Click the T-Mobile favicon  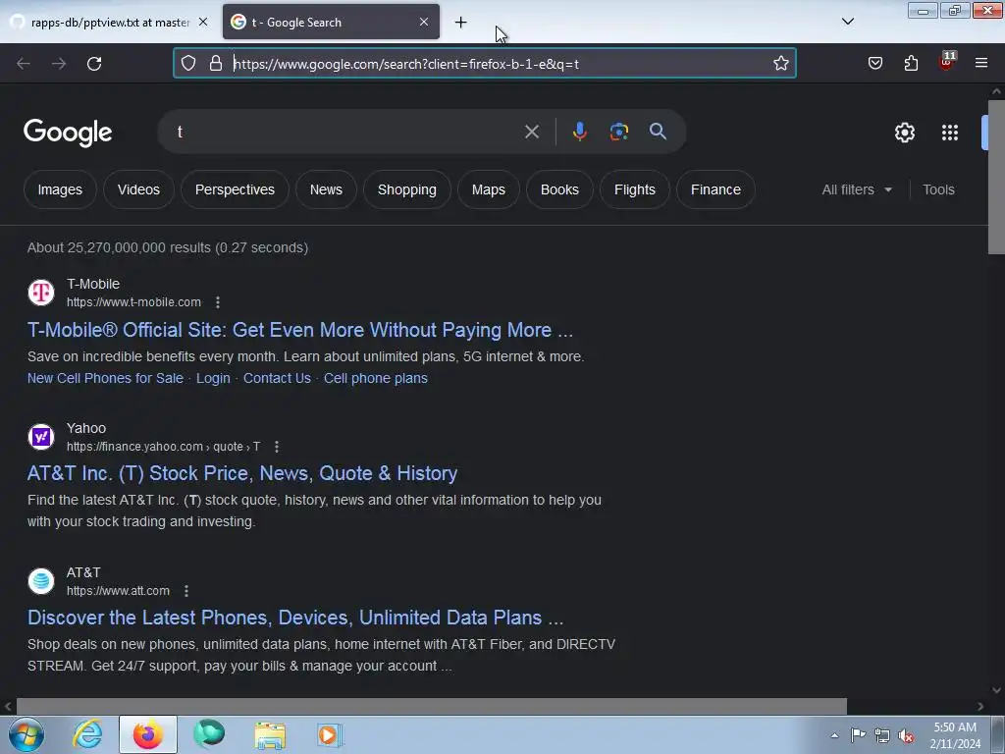coord(41,293)
